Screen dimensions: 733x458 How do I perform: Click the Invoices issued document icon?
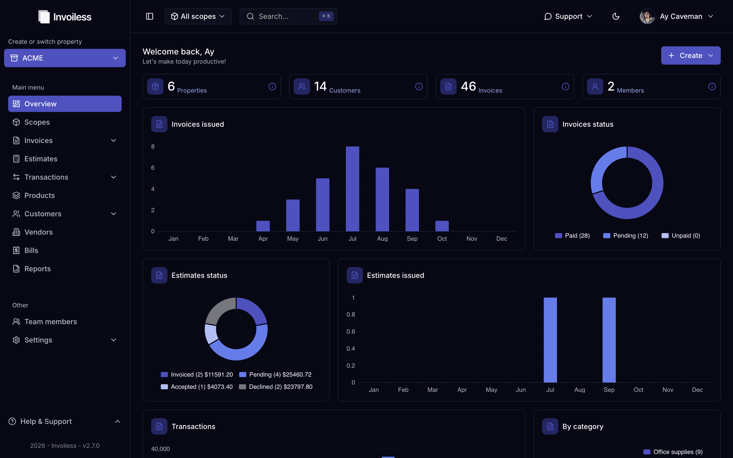159,124
